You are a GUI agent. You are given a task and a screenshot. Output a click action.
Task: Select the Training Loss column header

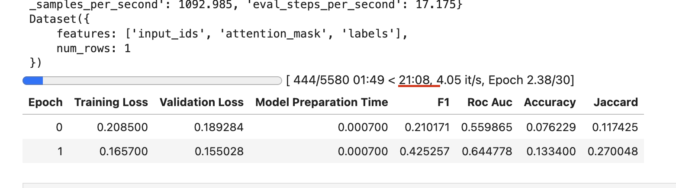(x=111, y=102)
